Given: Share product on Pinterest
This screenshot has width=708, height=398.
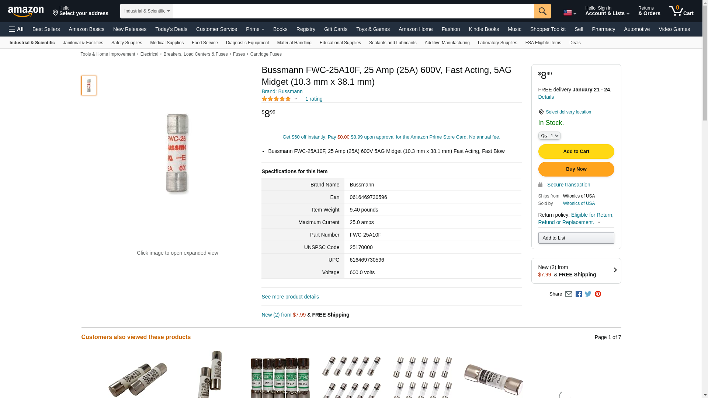Looking at the screenshot, I should click(x=598, y=294).
